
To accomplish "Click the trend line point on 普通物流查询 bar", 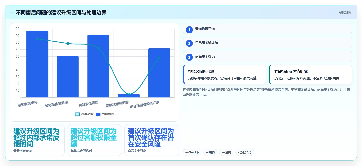I will click(37, 39).
